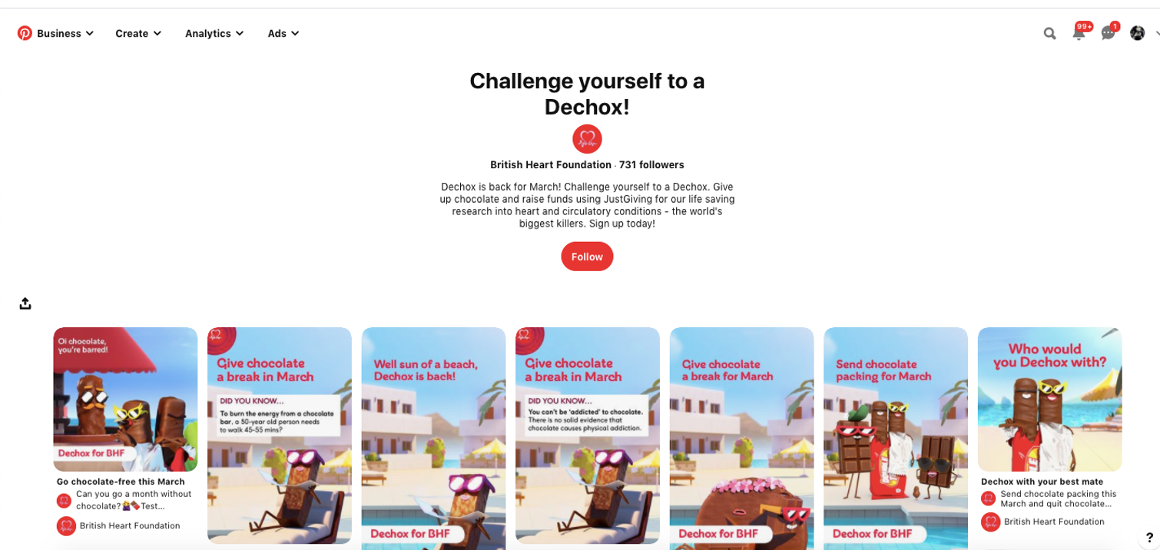Screen dimensions: 1160x550
Task: Click the share board upload icon
Action: pos(25,303)
